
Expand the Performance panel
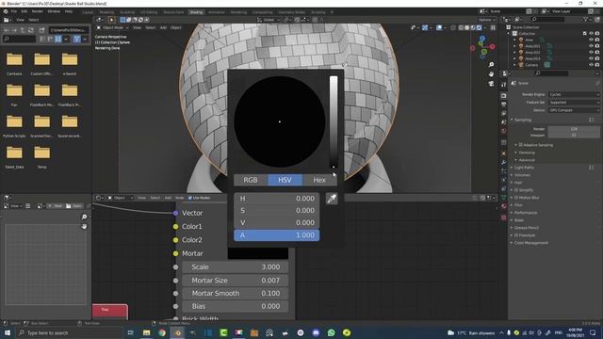coord(526,213)
